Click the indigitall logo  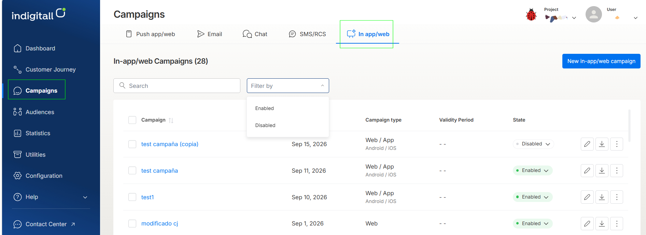[39, 14]
